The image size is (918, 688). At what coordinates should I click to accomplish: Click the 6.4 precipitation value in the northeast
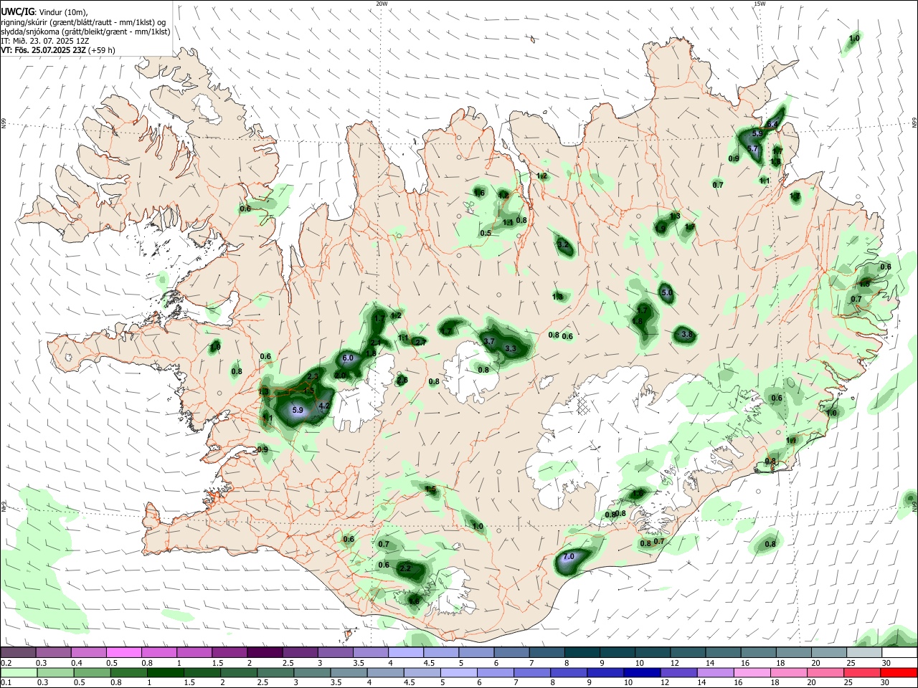pos(772,125)
